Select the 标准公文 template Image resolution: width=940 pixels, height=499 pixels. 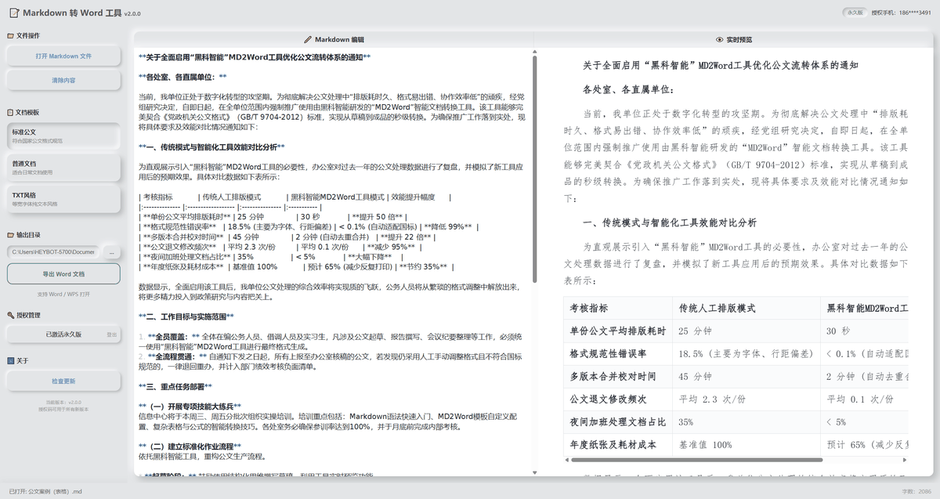click(x=63, y=136)
